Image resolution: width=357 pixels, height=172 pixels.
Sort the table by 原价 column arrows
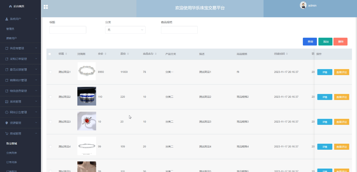[x=128, y=54]
